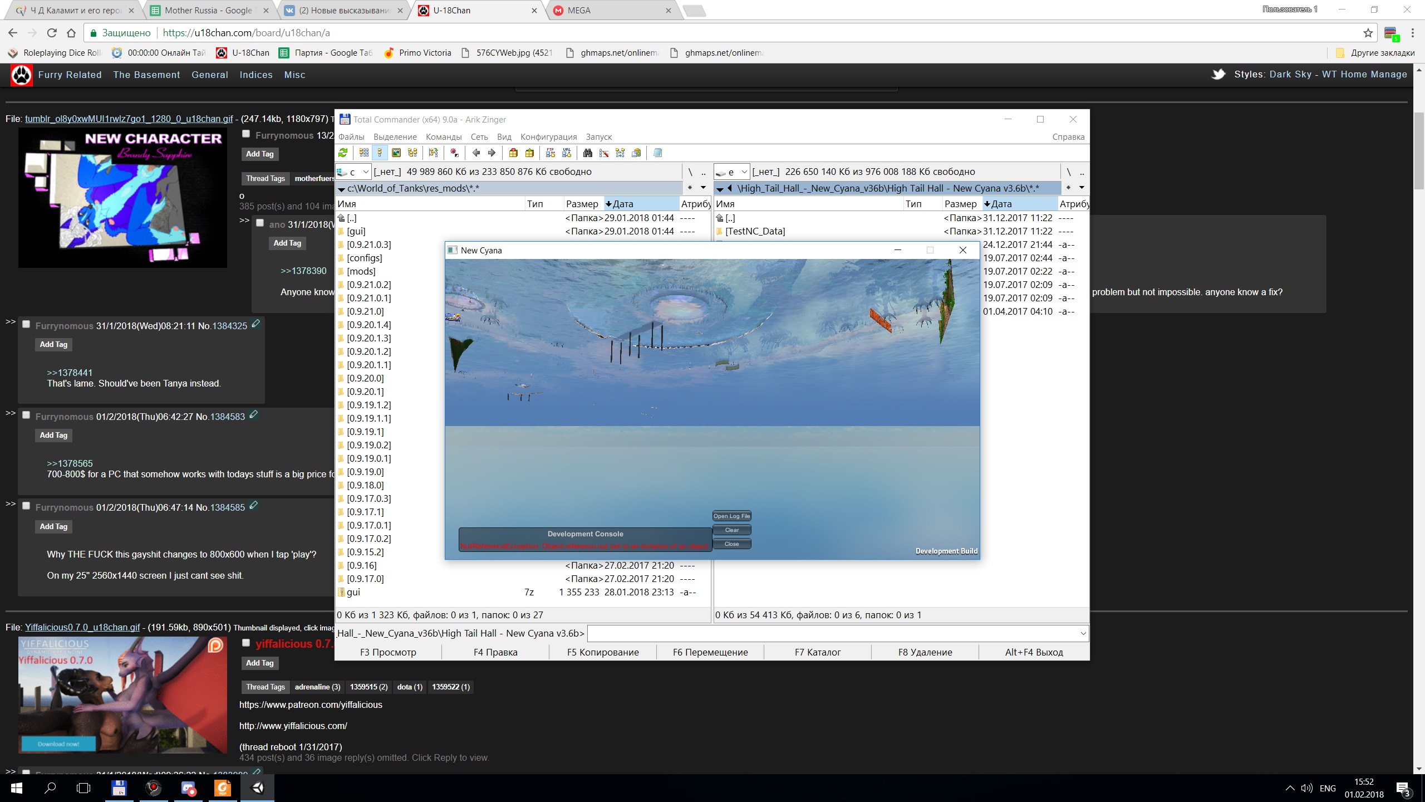Click the Twitter bird icon in site header
The width and height of the screenshot is (1425, 802).
[1218, 74]
